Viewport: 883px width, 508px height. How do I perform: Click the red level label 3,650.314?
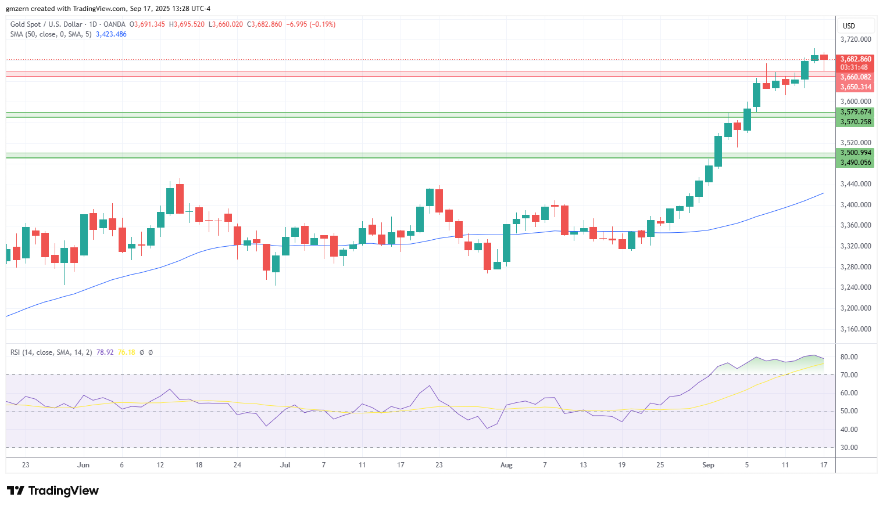(x=856, y=87)
